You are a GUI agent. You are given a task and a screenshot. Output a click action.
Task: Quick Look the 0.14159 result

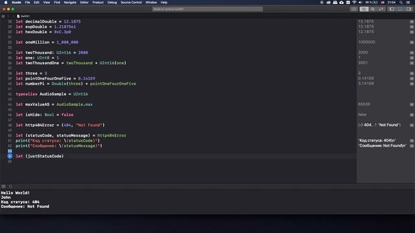coord(412,78)
